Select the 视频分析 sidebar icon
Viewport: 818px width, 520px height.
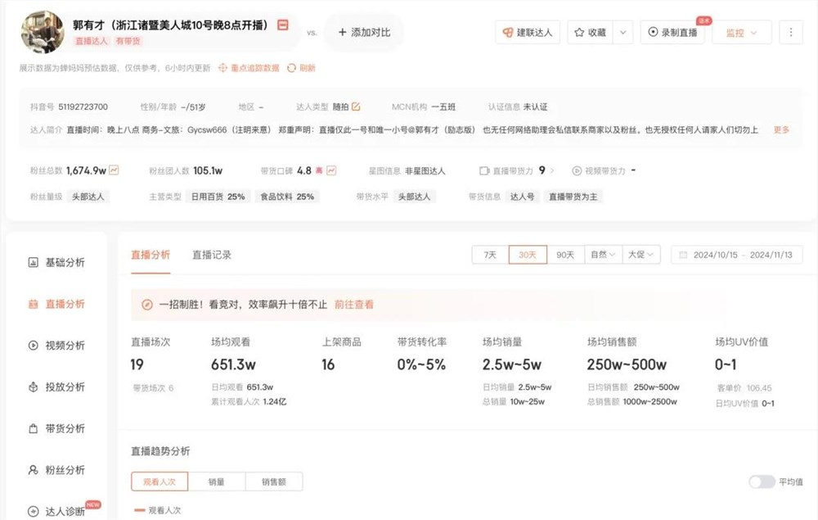(56, 346)
